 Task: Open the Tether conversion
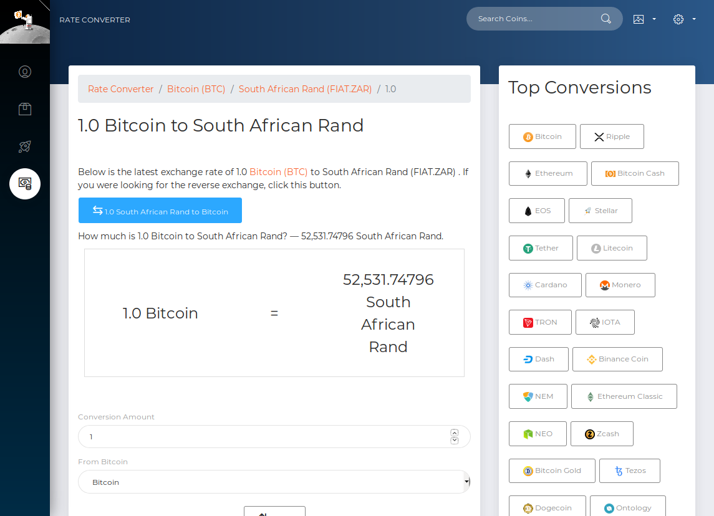click(x=541, y=248)
